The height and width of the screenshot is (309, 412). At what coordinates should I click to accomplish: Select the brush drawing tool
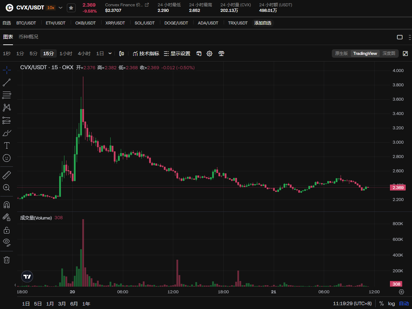point(7,133)
